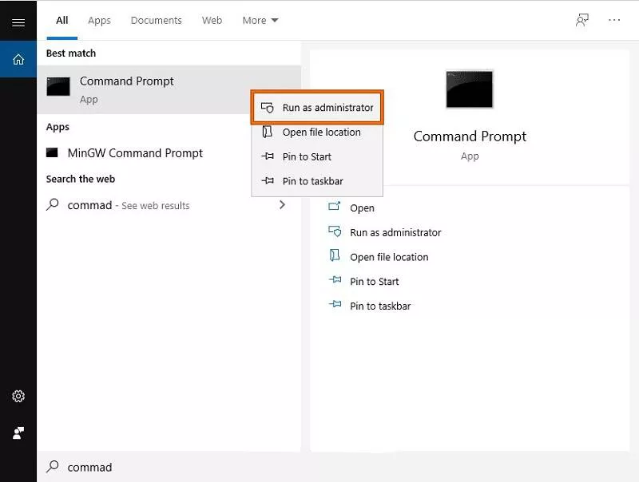Open the hamburger menu icon

pyautogui.click(x=18, y=22)
